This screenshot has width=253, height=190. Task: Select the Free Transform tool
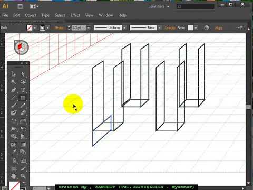[x=23, y=129]
